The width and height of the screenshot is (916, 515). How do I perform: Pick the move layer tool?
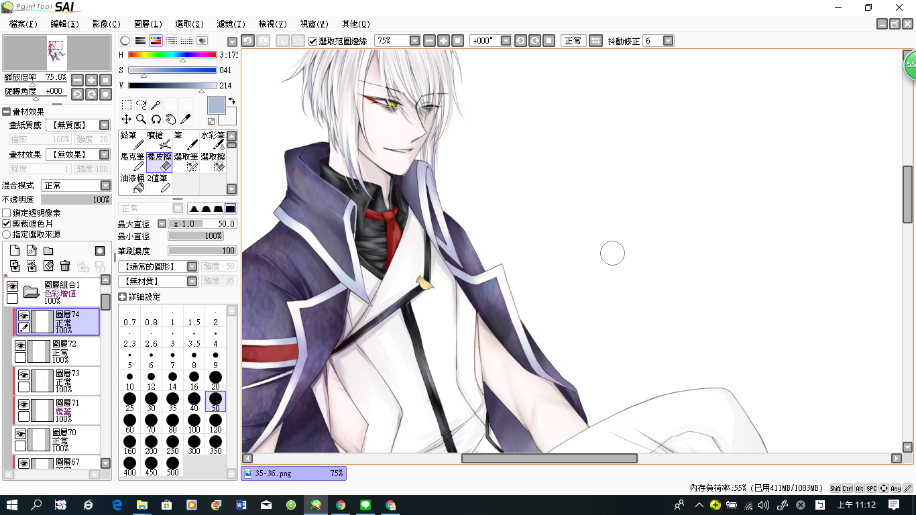click(x=126, y=119)
